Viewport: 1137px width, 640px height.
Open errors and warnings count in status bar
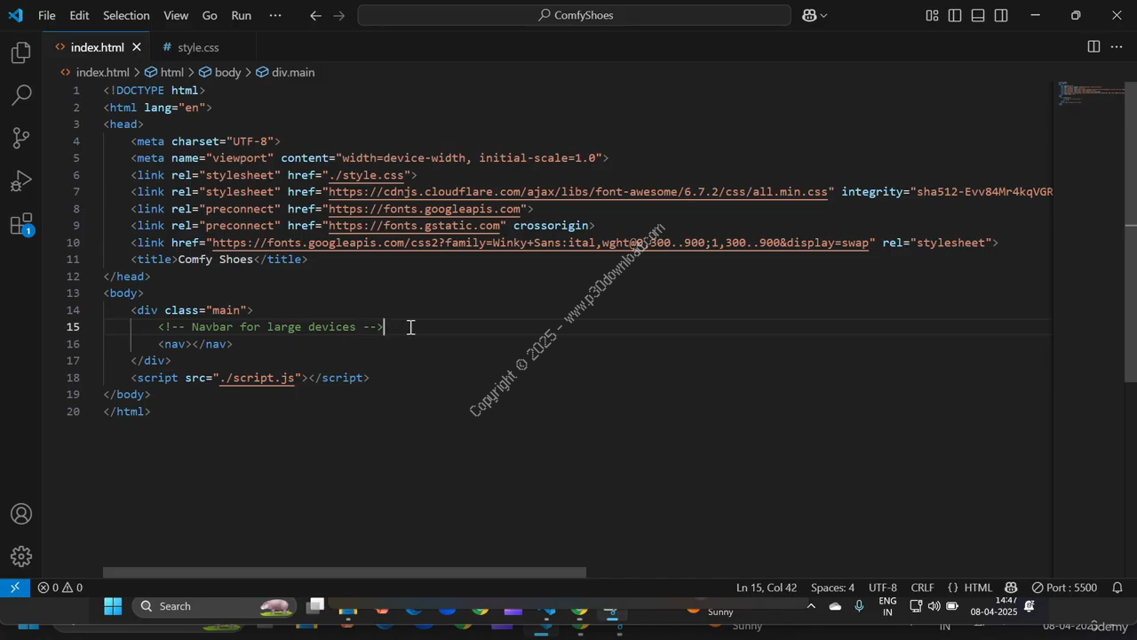60,588
